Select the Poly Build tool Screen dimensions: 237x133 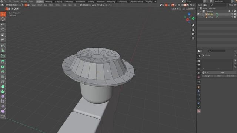[3, 86]
